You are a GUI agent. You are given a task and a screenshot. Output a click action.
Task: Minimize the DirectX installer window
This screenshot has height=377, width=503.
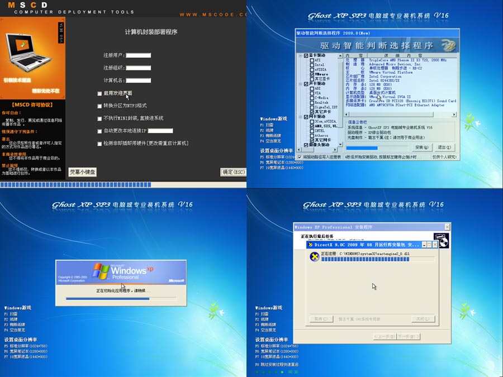pos(424,245)
